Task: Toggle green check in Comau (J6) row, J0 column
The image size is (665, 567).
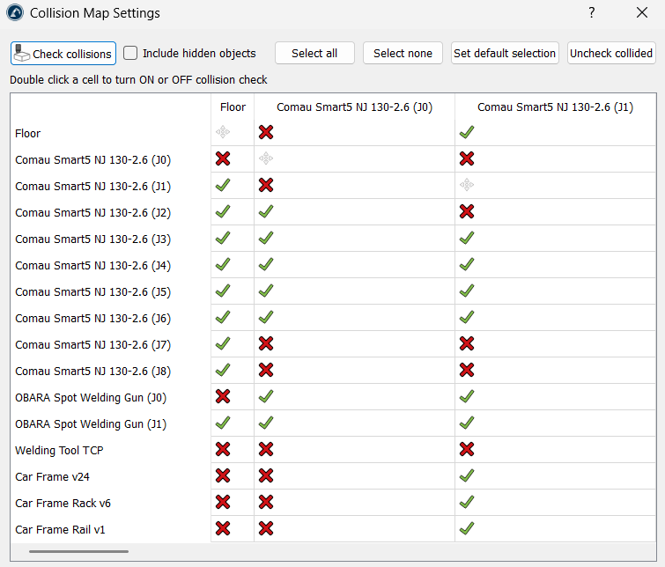Action: coord(266,317)
